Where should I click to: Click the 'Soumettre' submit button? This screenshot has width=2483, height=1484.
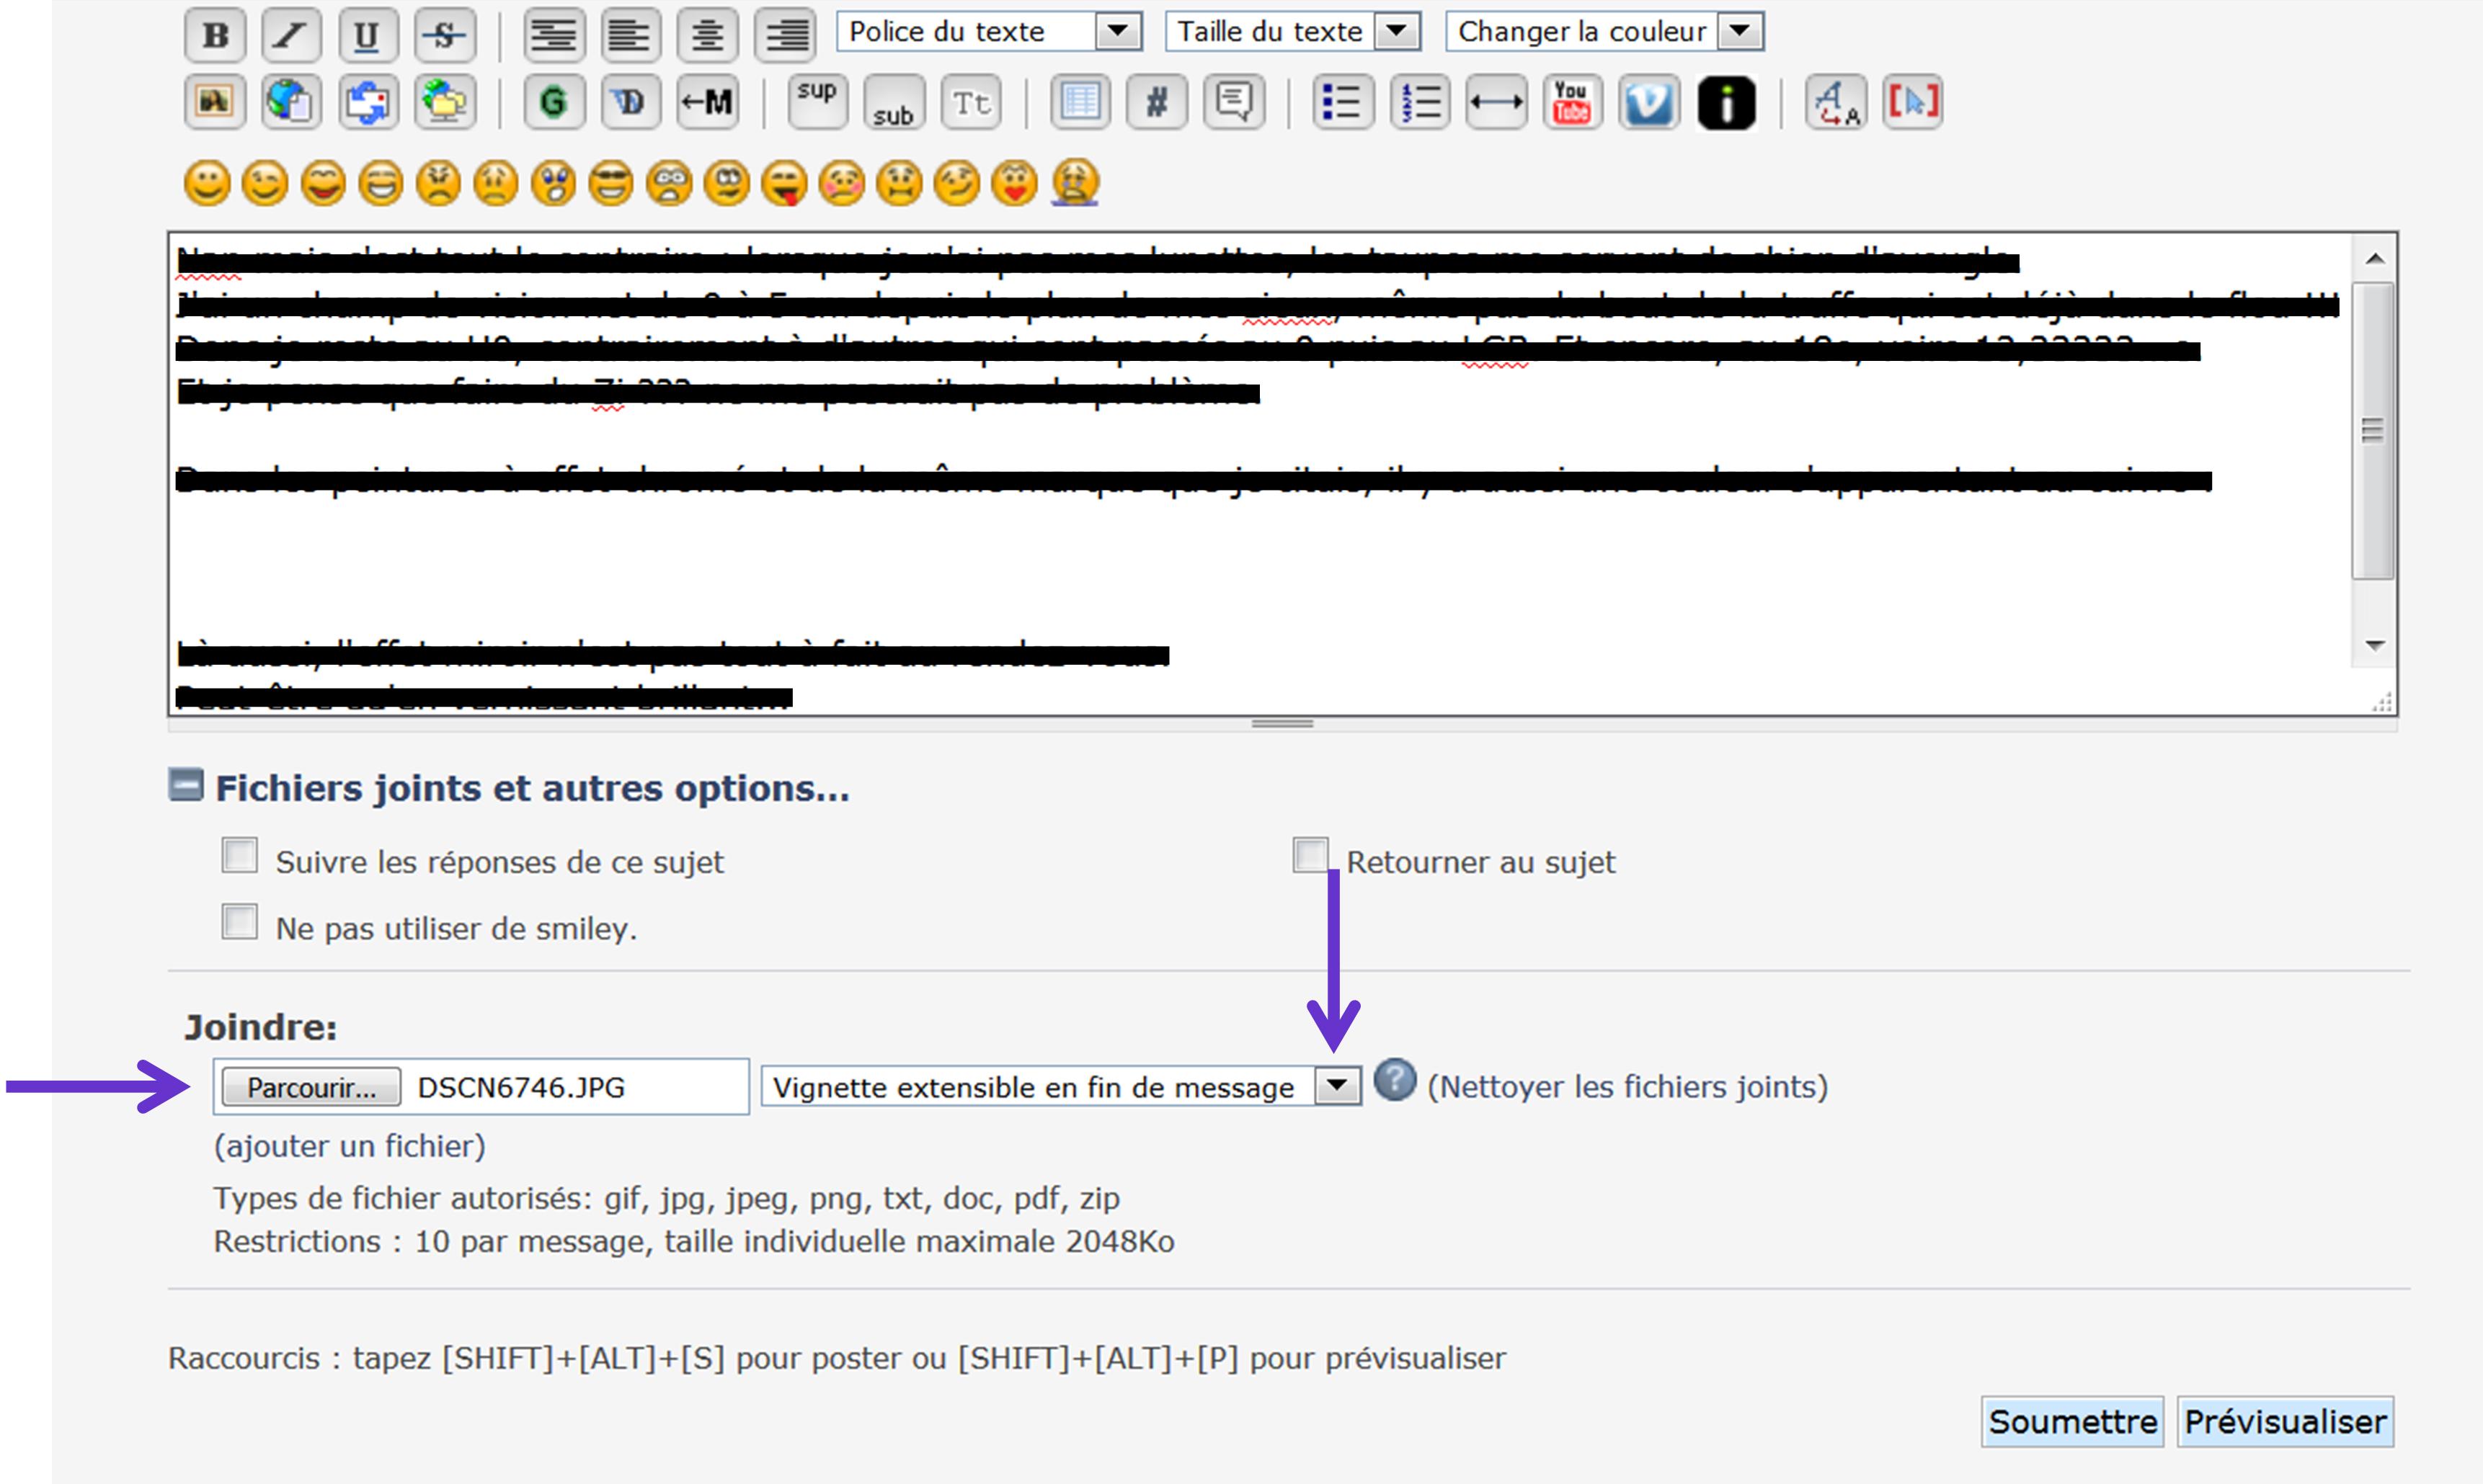point(2072,1421)
